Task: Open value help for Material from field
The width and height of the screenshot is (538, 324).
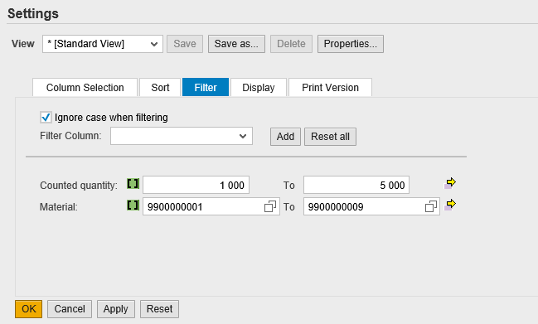Action: point(270,206)
